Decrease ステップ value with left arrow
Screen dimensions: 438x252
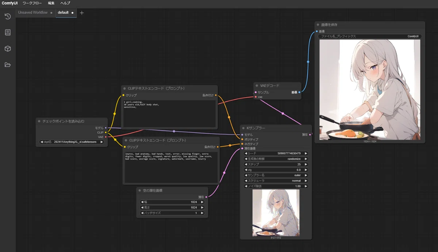[246, 164]
